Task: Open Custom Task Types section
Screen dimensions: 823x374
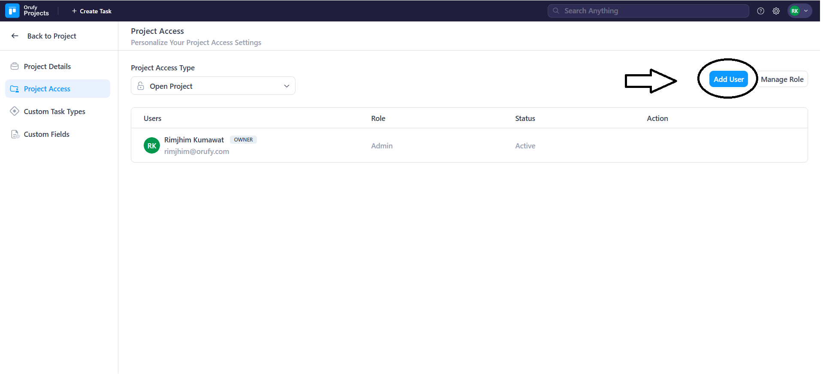Action: (x=54, y=112)
